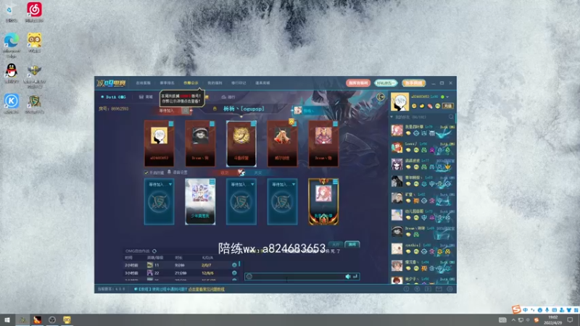Open the fourth top navigation tab
The width and height of the screenshot is (580, 326).
click(x=215, y=83)
